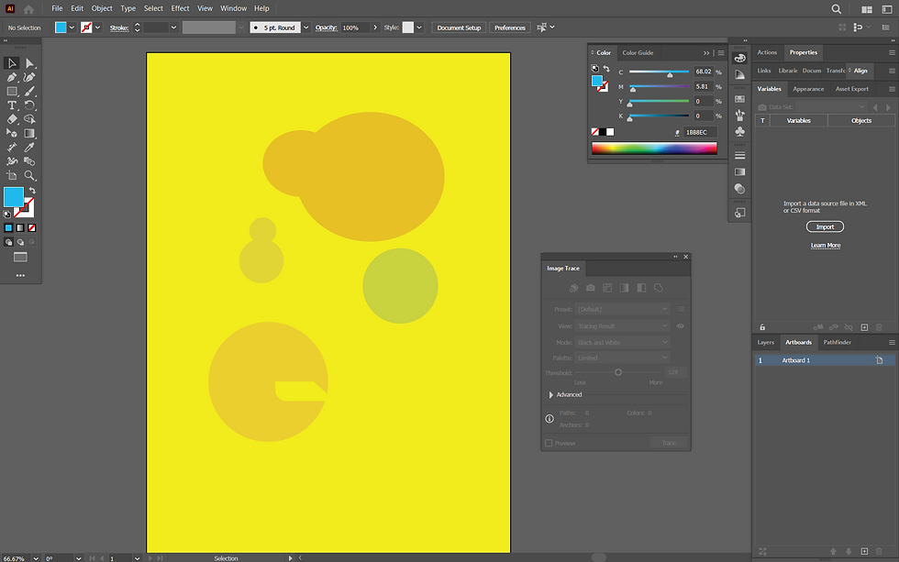
Task: Click the large blue Fill swatch in toolbar
Action: (x=14, y=197)
